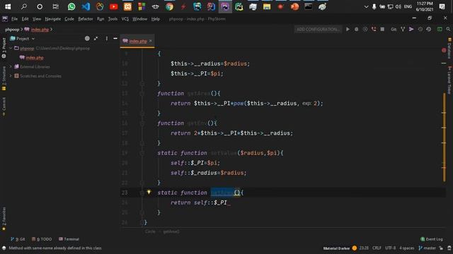
Task: Click the Debug bug icon
Action: click(x=357, y=30)
